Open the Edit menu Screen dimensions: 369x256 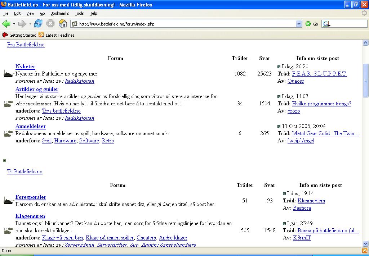point(17,13)
